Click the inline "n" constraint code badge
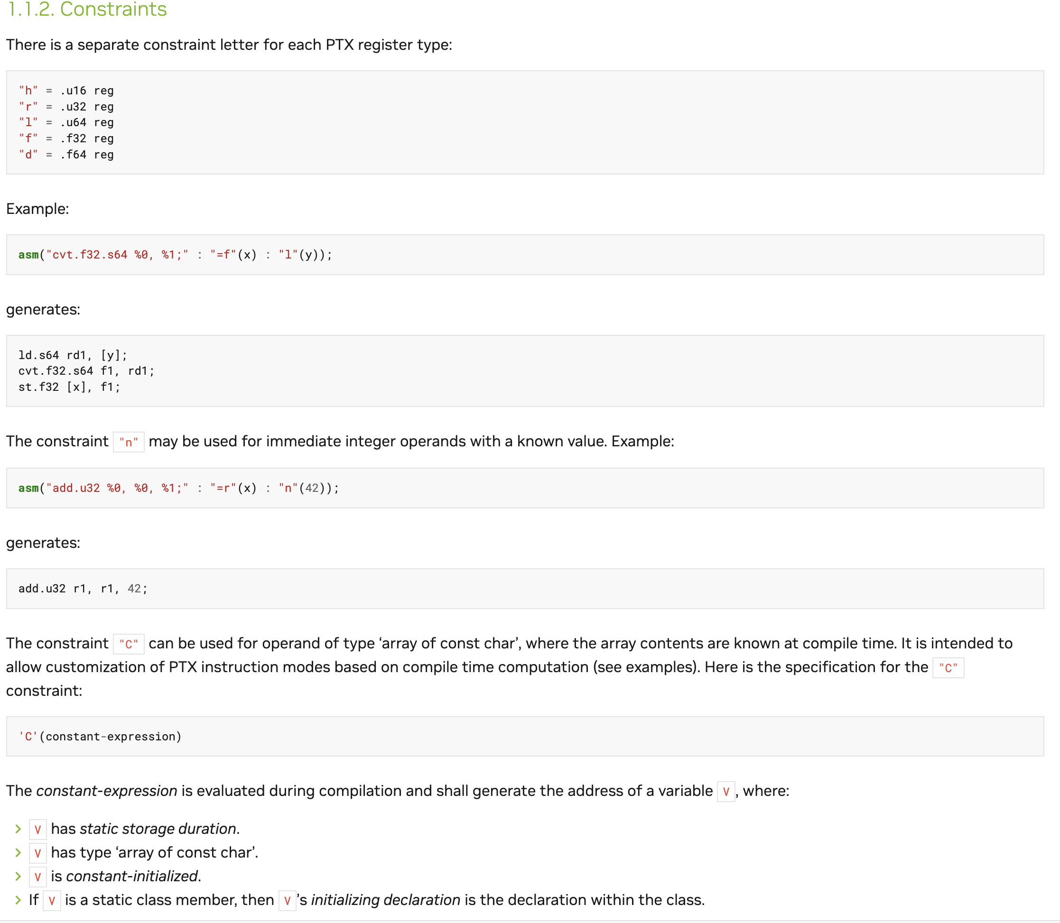 (x=128, y=442)
